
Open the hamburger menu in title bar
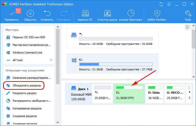pyautogui.click(x=169, y=4)
